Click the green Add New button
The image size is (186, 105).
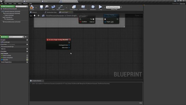tap(5, 37)
